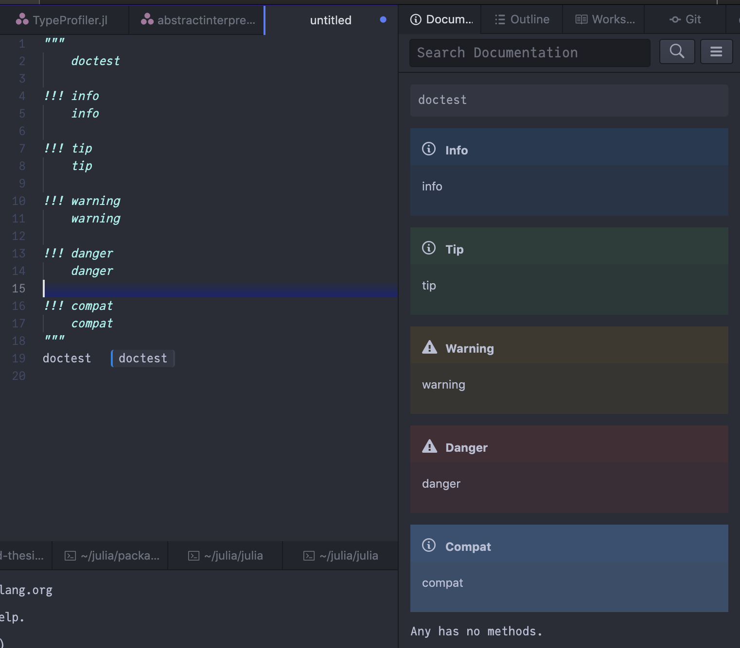Image resolution: width=740 pixels, height=648 pixels.
Task: Click the Julia icon on abstractinterpre... tab
Action: (x=147, y=19)
